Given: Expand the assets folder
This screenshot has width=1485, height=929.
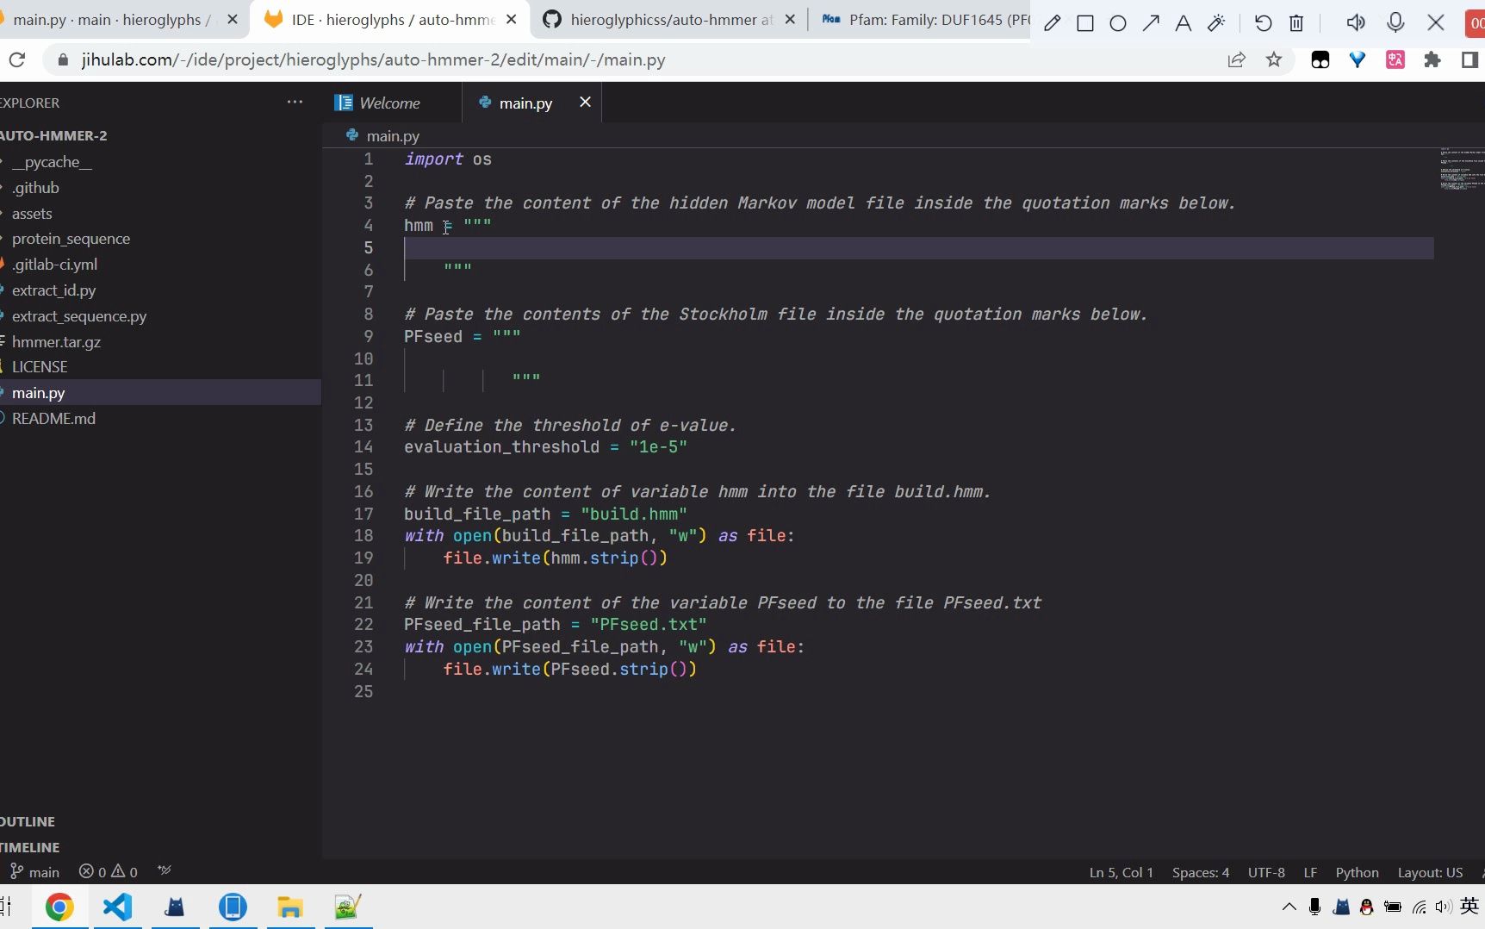Looking at the screenshot, I should click(32, 214).
